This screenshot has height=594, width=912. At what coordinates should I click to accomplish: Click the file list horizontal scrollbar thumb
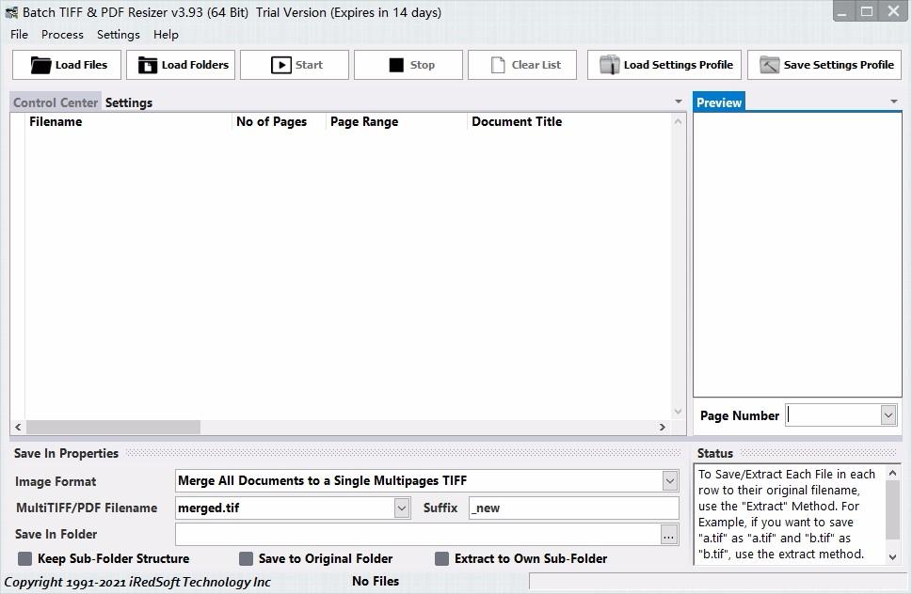114,428
